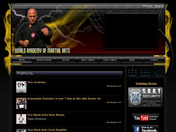Screen dimensions: 176x132
Task: Open the SiteMap icon
Action: (133, 72)
